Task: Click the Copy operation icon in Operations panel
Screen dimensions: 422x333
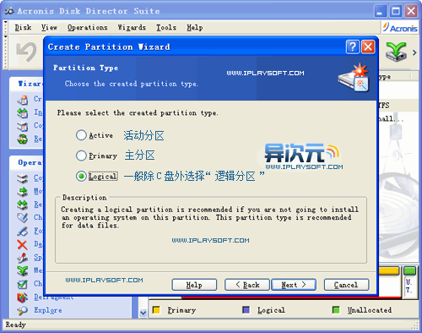Action: [23, 178]
